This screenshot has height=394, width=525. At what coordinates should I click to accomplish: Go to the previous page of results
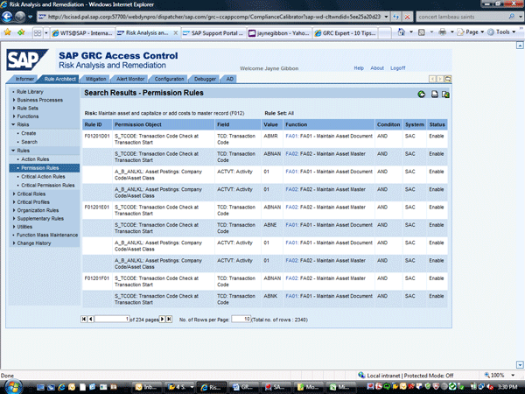[x=90, y=319]
